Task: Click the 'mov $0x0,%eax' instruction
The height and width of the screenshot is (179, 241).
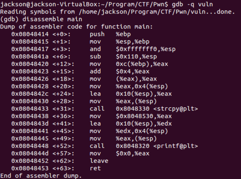Action: click(x=120, y=153)
